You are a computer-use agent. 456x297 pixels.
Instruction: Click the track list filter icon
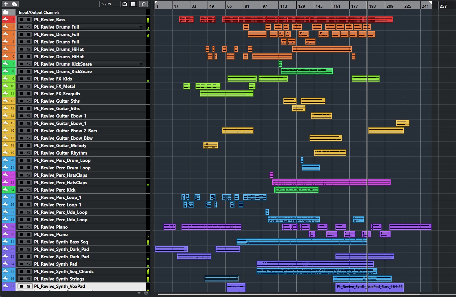(x=133, y=4)
